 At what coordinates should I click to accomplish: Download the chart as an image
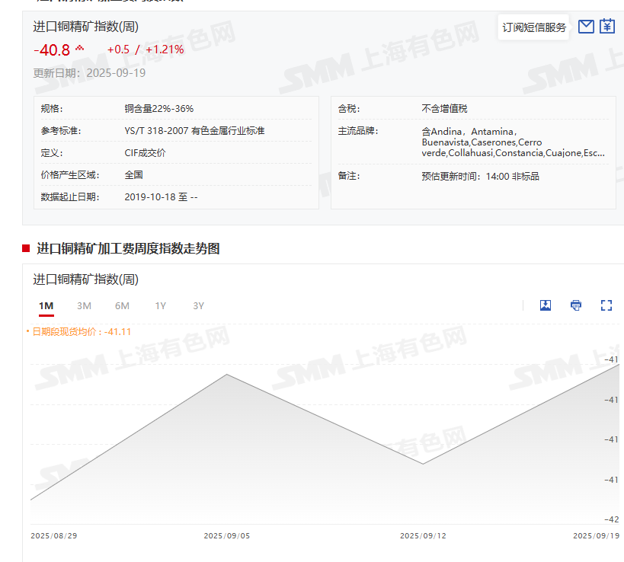(x=546, y=305)
